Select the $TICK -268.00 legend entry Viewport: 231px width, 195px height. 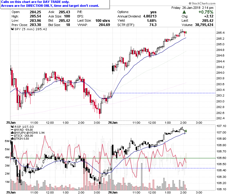[24, 136]
